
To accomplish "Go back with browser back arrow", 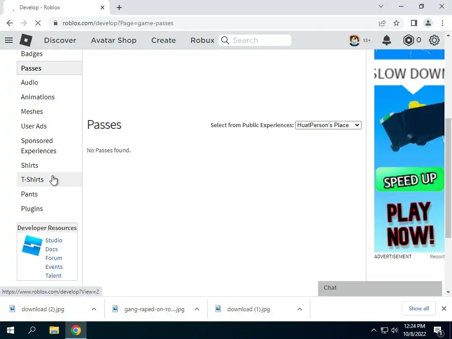I will coord(10,23).
